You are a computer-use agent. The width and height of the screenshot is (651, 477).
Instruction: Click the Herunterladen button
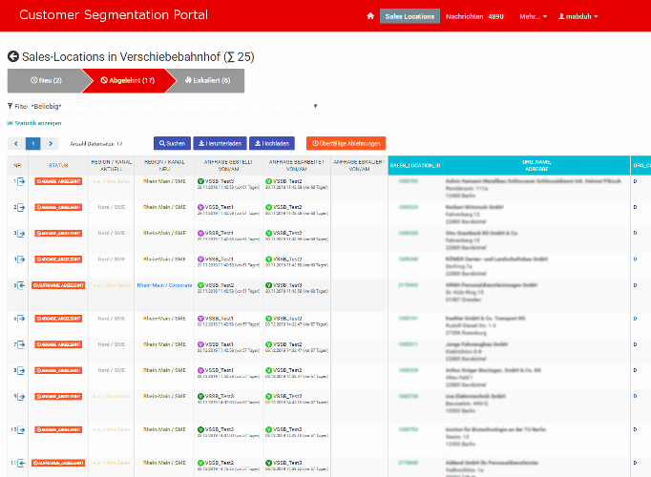point(220,143)
